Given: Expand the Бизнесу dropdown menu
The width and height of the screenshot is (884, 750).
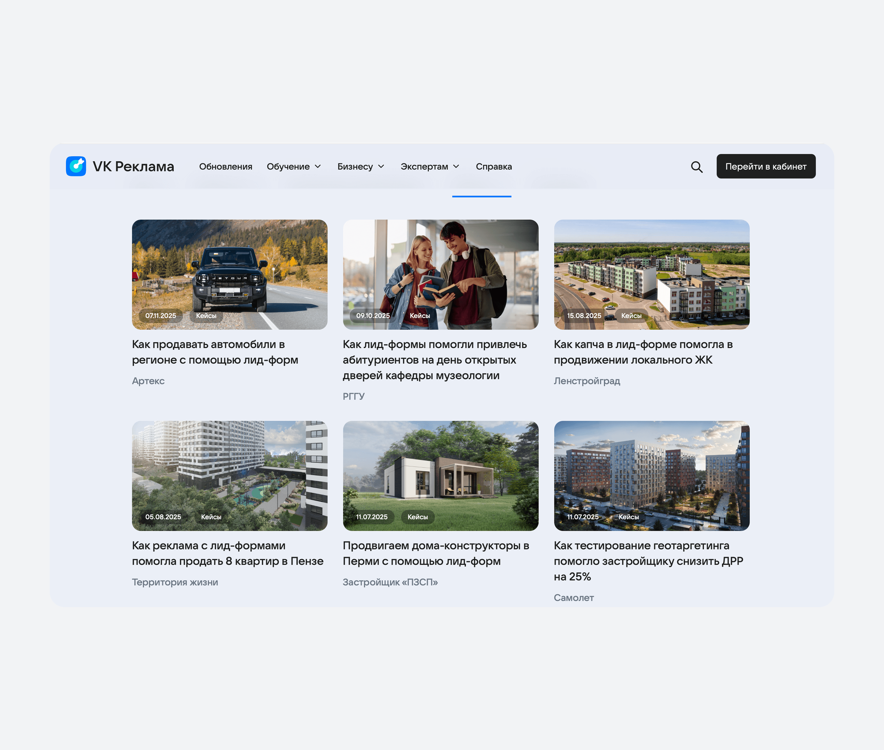Looking at the screenshot, I should tap(360, 167).
